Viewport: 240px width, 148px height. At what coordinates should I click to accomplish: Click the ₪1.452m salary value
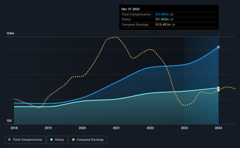162,20
